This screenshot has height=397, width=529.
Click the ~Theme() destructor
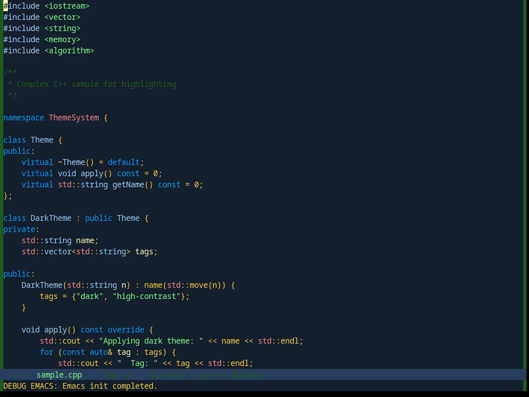pos(76,162)
